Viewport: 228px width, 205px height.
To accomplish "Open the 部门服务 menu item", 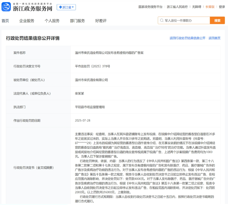I will click(x=77, y=21).
